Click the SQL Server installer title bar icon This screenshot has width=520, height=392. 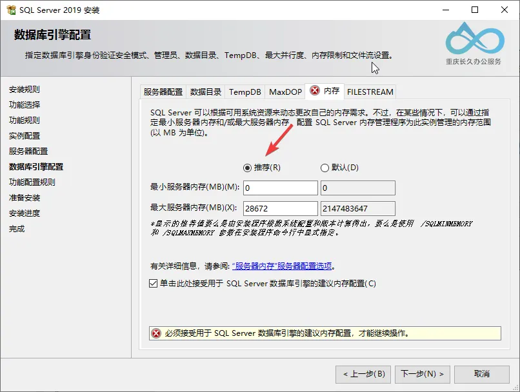pos(11,10)
